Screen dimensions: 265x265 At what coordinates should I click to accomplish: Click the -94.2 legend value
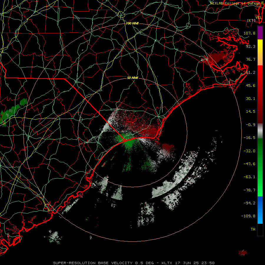click(x=249, y=203)
